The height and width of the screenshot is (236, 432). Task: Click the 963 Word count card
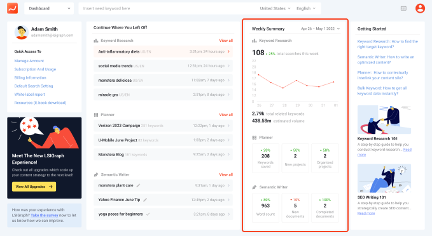(x=265, y=207)
